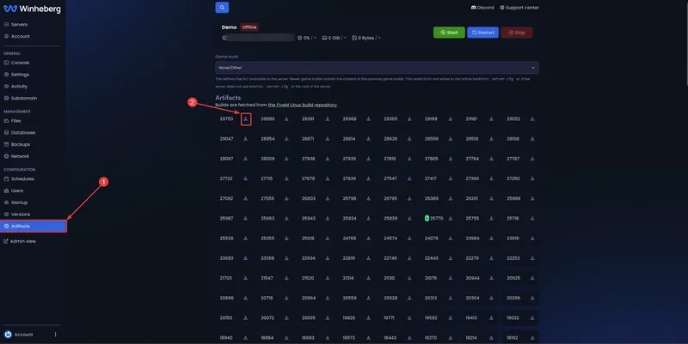The width and height of the screenshot is (688, 344).
Task: Install artifact build 29047
Action: (246, 139)
